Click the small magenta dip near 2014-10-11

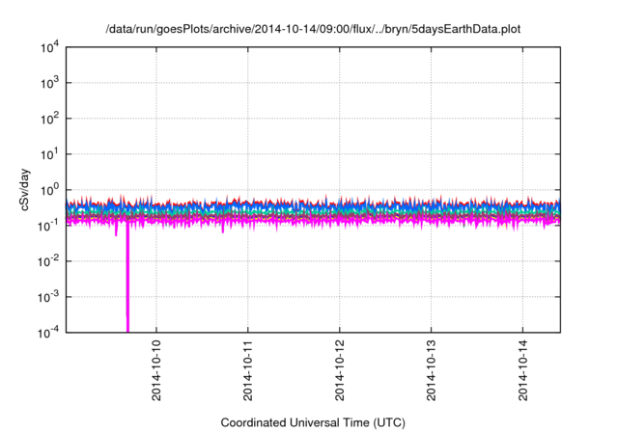223,229
